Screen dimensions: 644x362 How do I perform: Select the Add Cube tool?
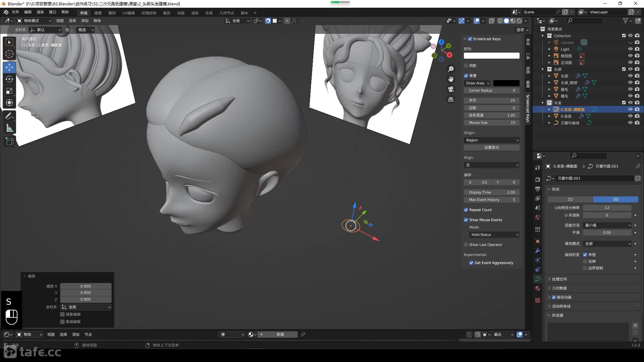9,141
